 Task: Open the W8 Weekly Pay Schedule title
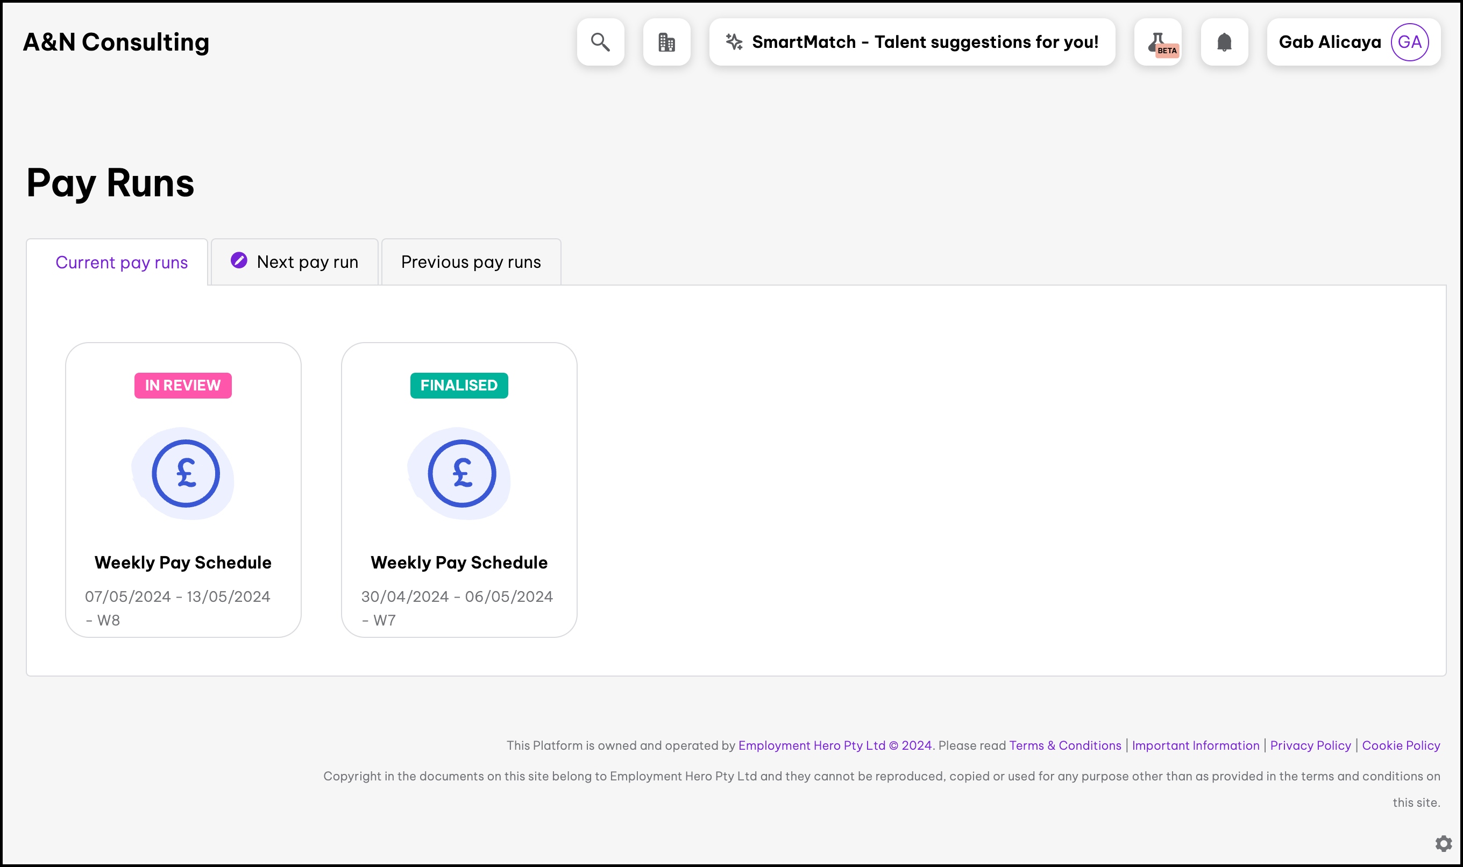(x=183, y=562)
